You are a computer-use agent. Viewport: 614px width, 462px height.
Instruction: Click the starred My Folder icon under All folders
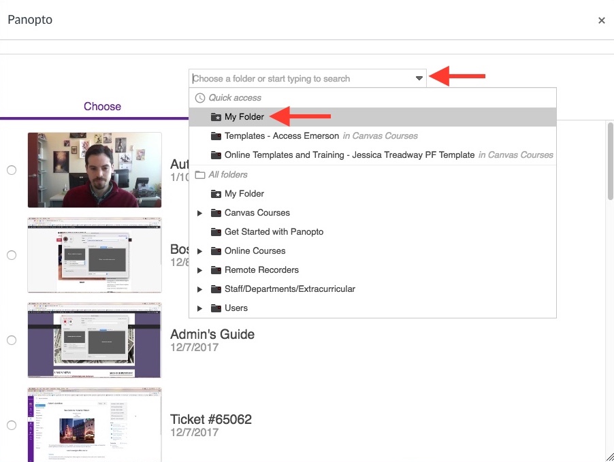click(216, 194)
